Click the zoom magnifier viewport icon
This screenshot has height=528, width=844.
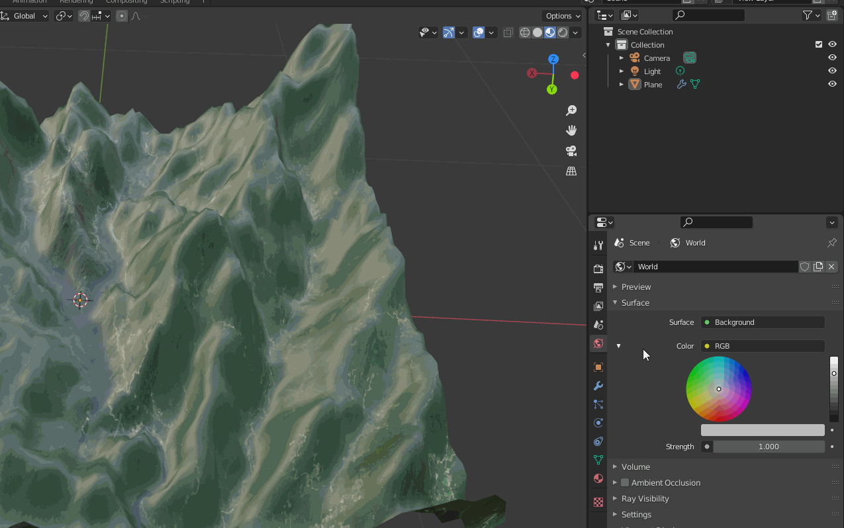pyautogui.click(x=571, y=110)
